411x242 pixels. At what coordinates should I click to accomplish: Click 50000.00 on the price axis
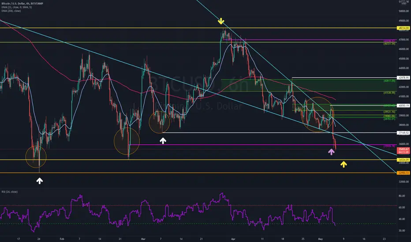[404, 11]
